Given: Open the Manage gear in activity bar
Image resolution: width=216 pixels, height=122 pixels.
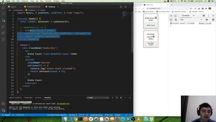Looking at the screenshot, I should coord(3,110).
